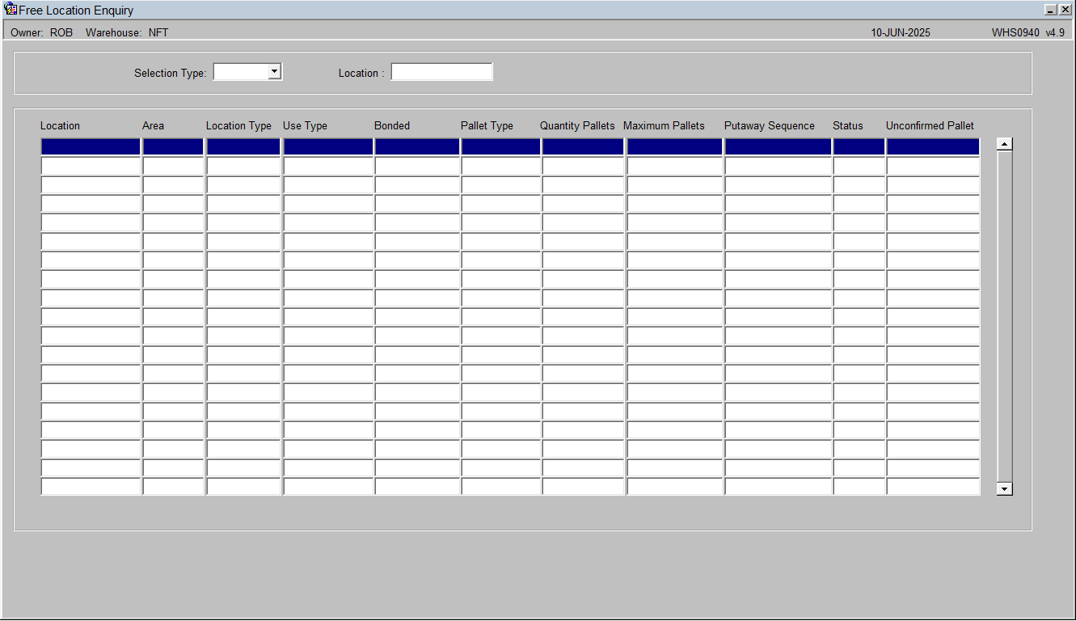The width and height of the screenshot is (1076, 621).
Task: Open the Selection Type dropdown arrow
Action: pyautogui.click(x=274, y=72)
